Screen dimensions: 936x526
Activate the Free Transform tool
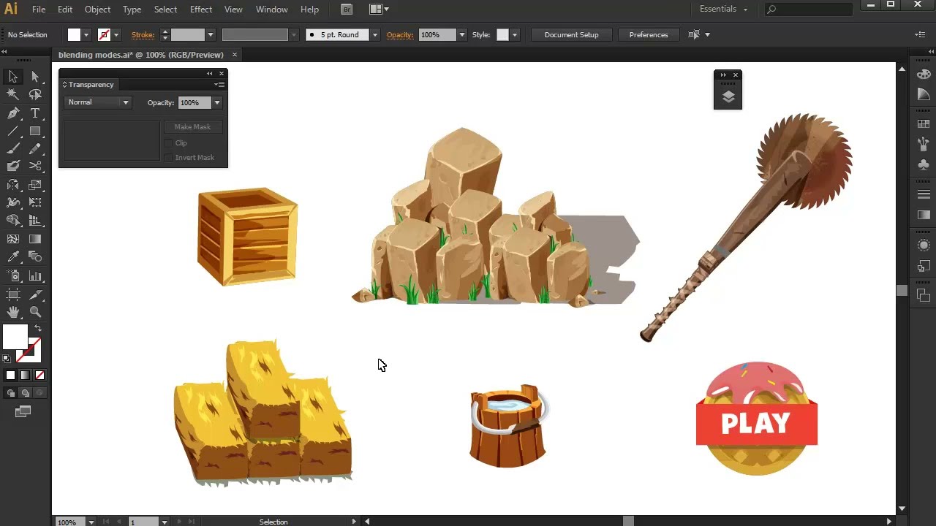[35, 202]
